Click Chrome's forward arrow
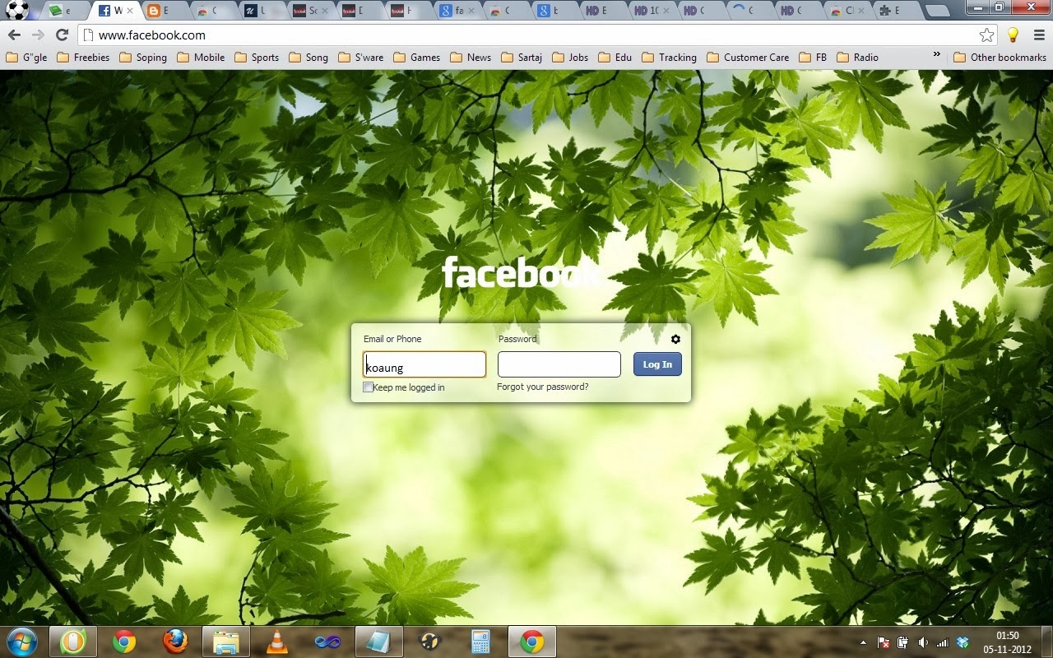1053x658 pixels. [38, 35]
